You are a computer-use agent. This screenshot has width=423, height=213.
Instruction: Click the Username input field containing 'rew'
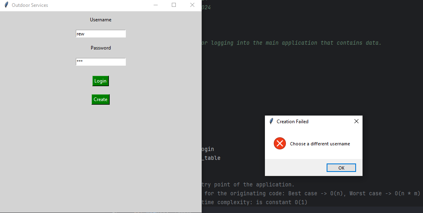point(101,34)
